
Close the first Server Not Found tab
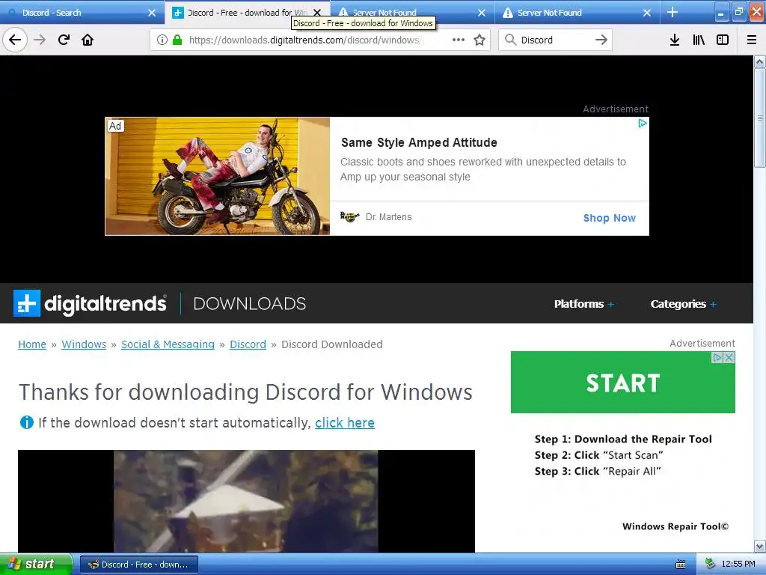482,13
